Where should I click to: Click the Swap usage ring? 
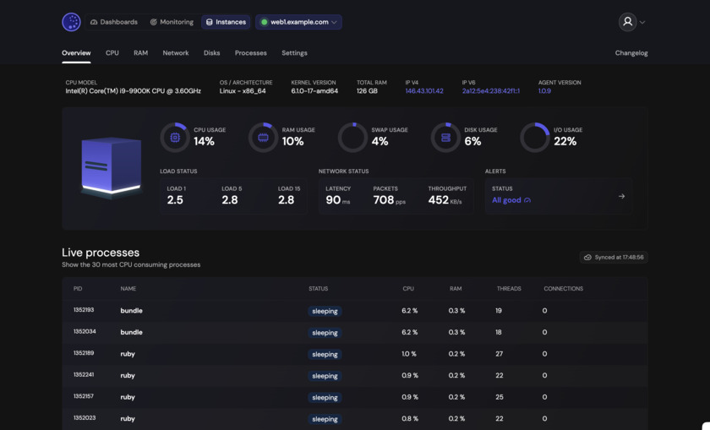click(x=352, y=137)
